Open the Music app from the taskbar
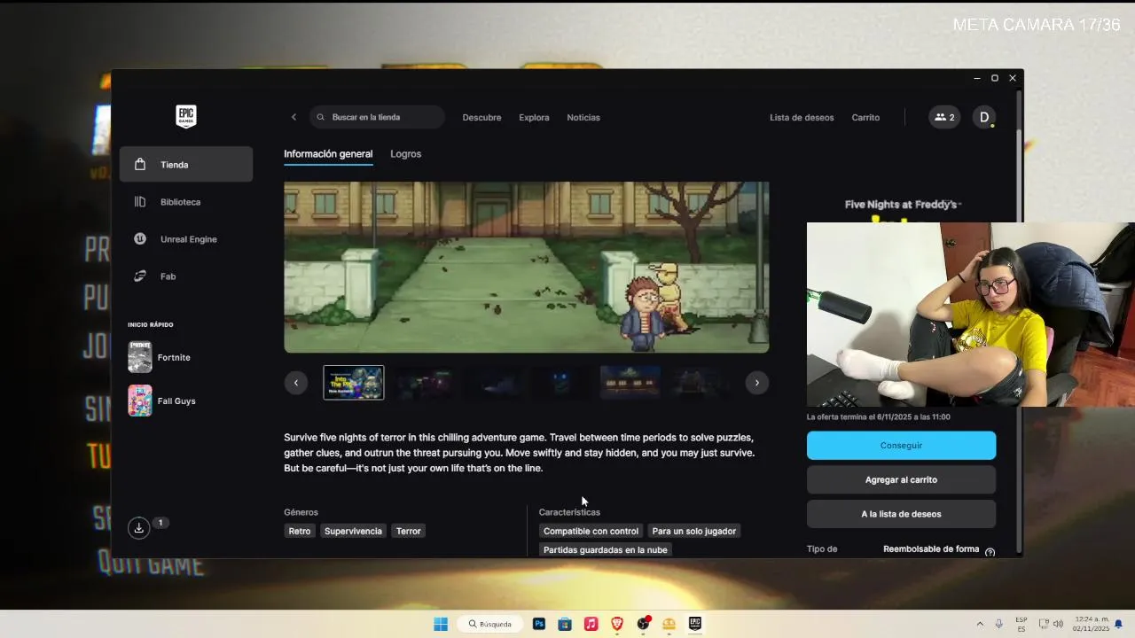This screenshot has height=638, width=1135. point(591,624)
